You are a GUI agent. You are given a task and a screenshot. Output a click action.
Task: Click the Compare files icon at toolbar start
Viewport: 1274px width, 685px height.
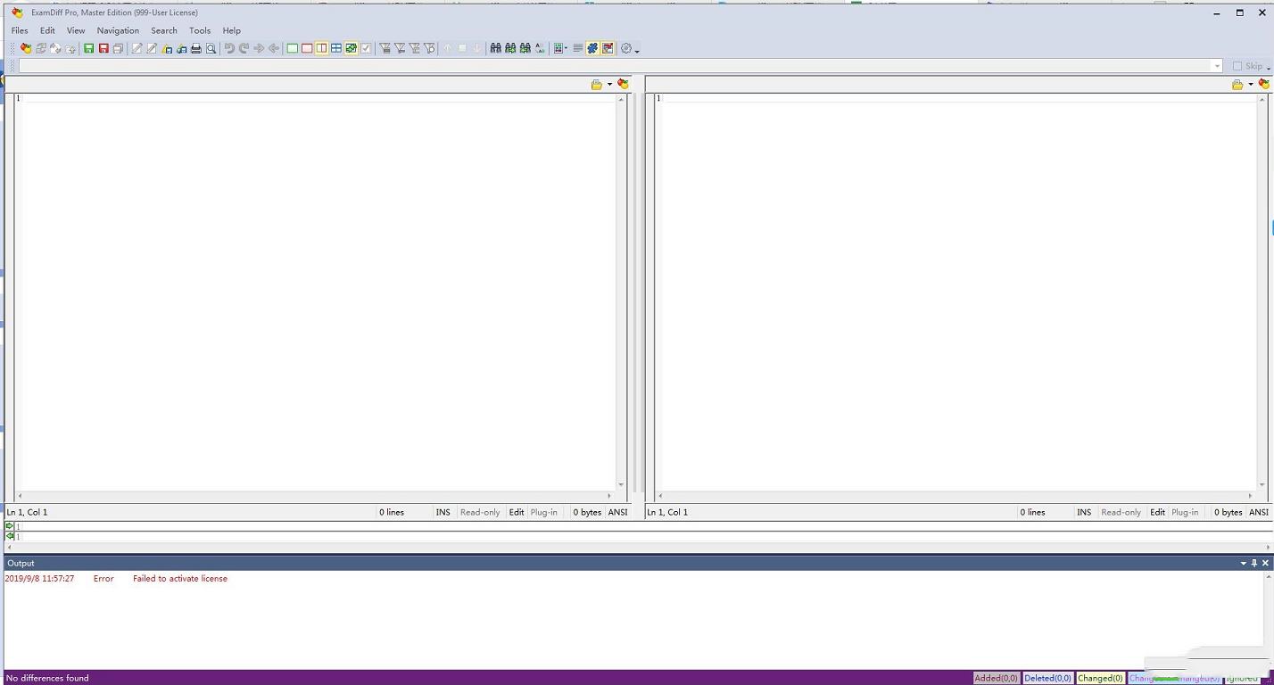click(25, 48)
